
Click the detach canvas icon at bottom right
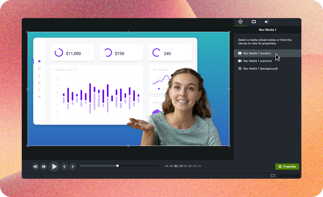(x=273, y=176)
